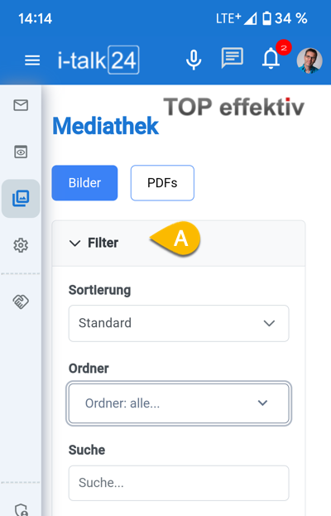Click the Suche... search field
Screen dimensions: 331x516
179,483
